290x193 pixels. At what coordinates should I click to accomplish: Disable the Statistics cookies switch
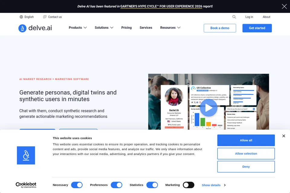(152, 185)
